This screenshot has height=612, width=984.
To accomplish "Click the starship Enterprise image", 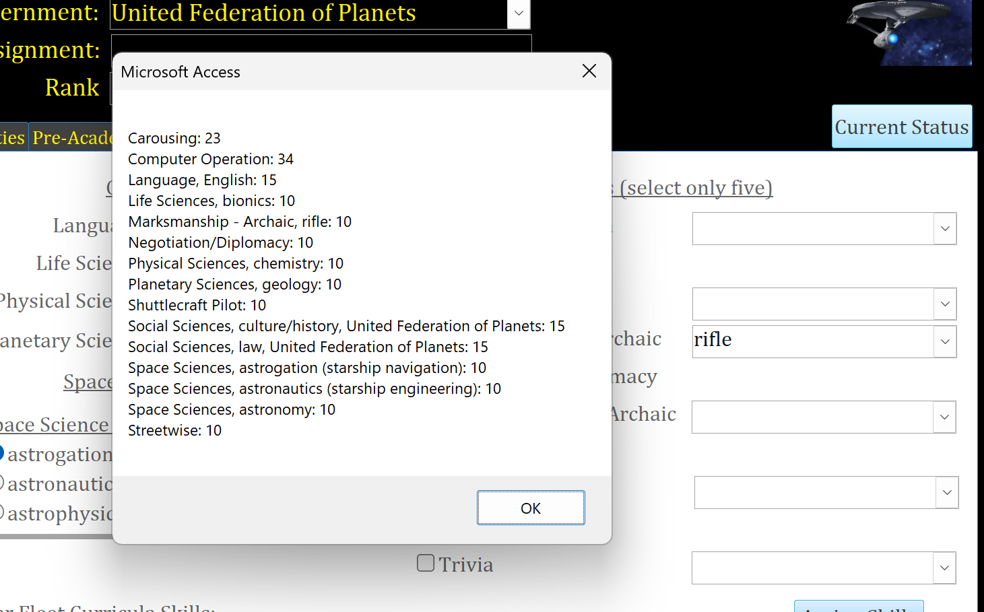I will click(x=908, y=32).
